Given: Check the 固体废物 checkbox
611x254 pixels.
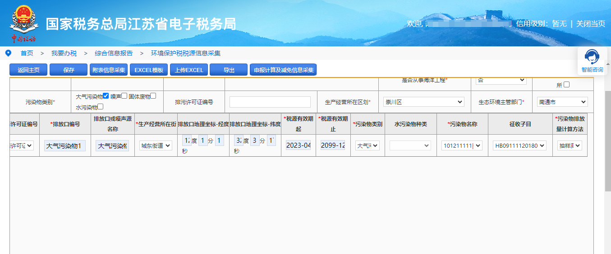Looking at the screenshot, I should coord(153,96).
